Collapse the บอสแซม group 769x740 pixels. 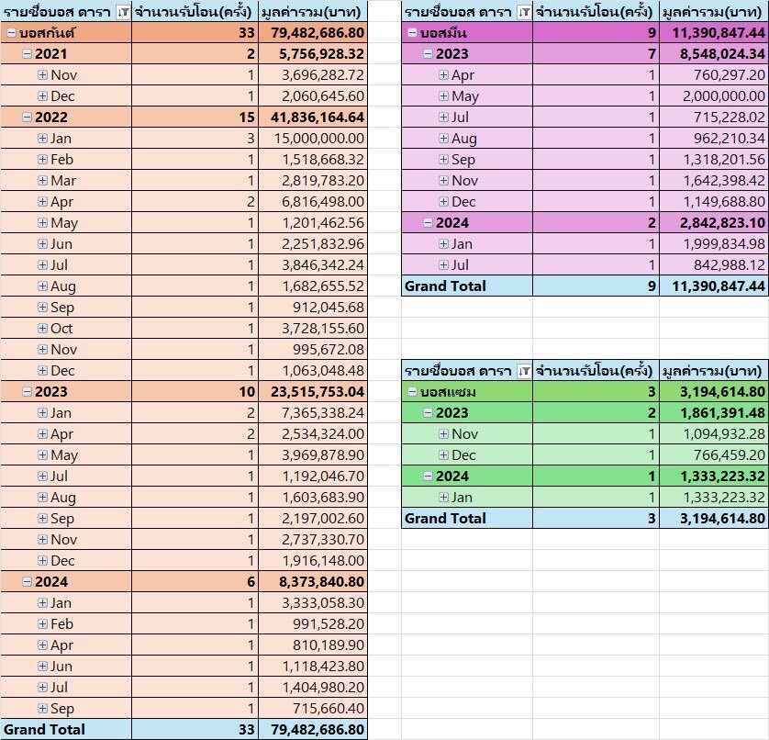pos(412,392)
